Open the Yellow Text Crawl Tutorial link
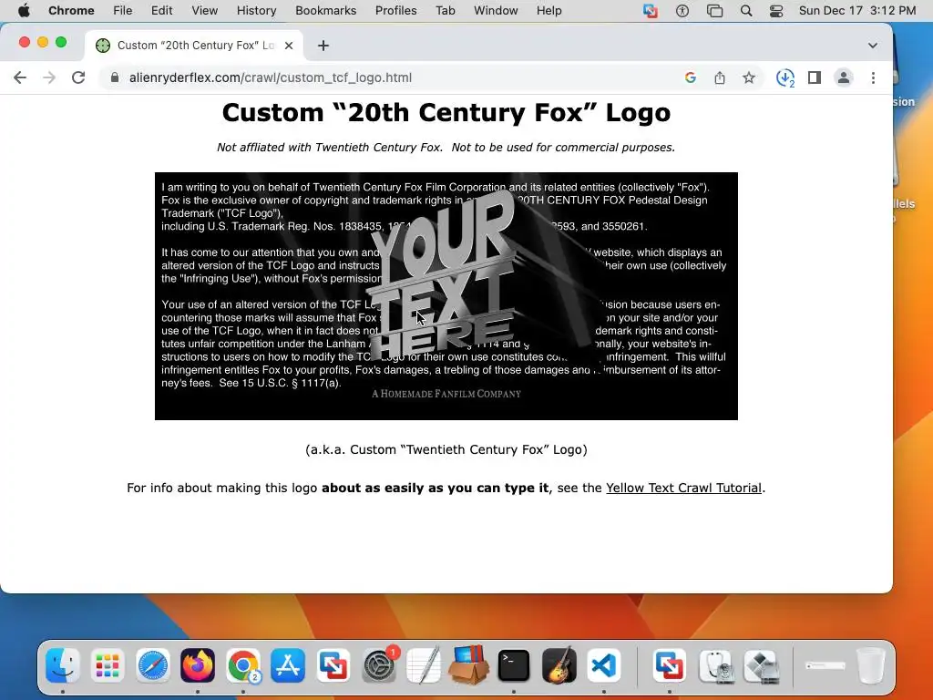This screenshot has height=700, width=933. [x=683, y=488]
